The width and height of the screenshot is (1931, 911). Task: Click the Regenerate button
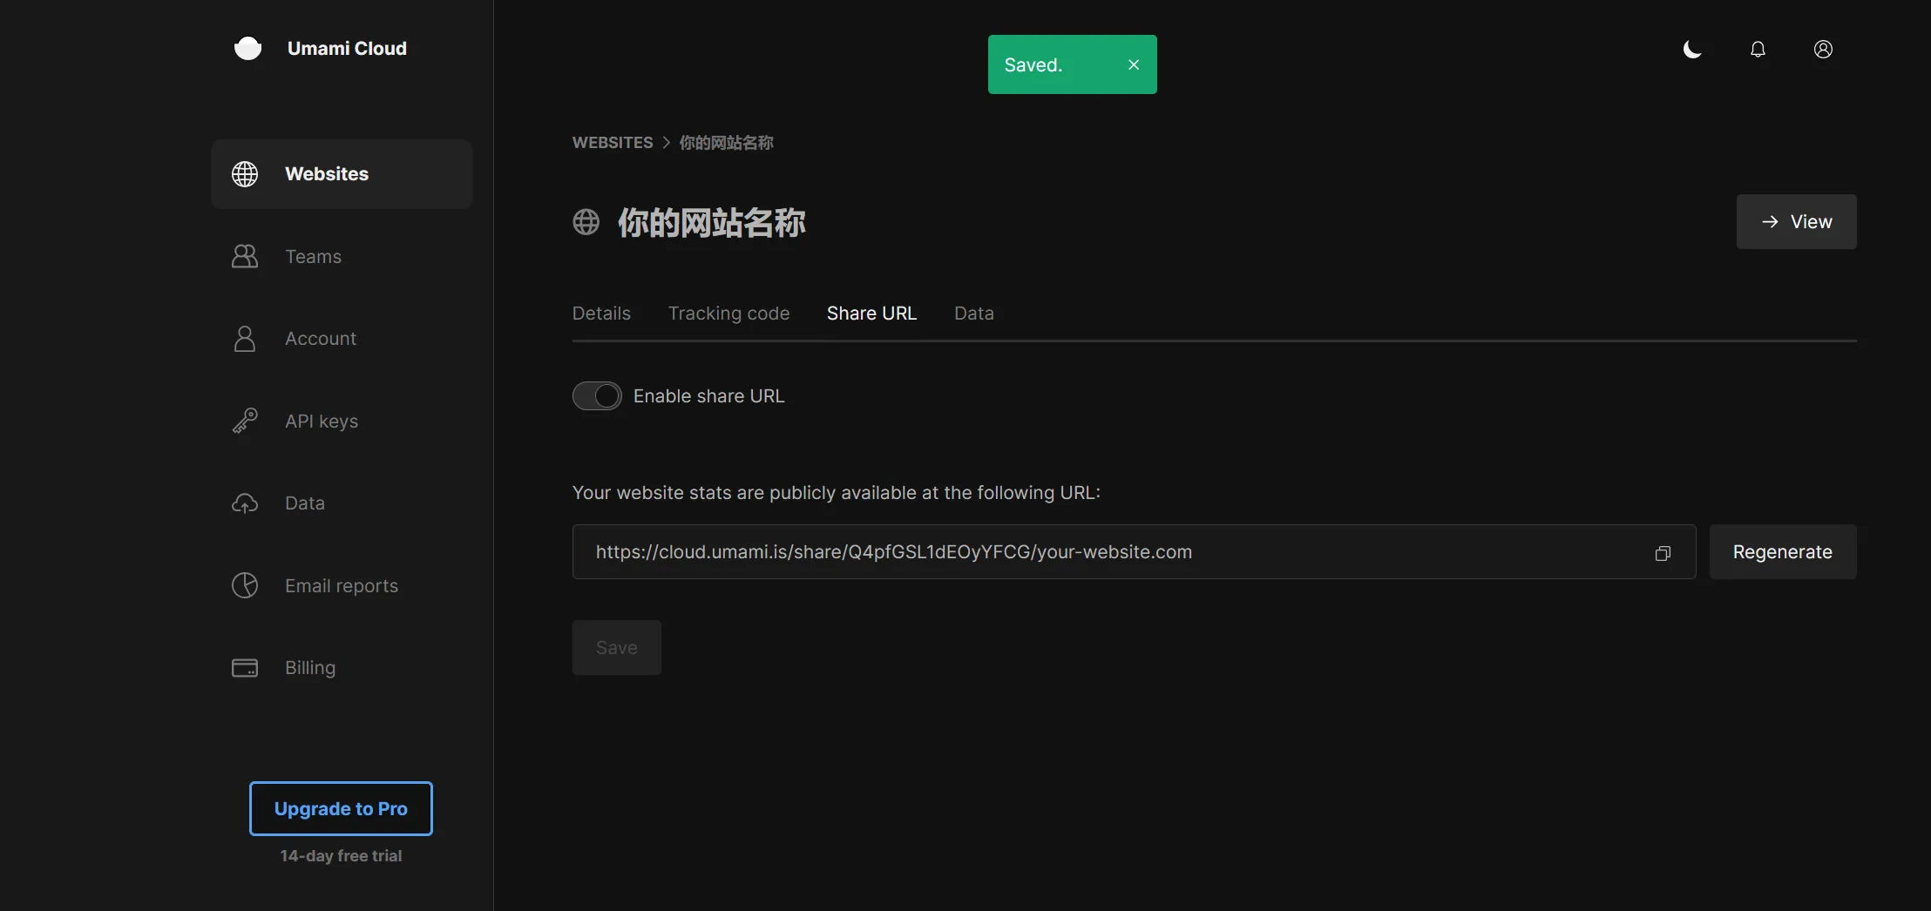(1782, 552)
